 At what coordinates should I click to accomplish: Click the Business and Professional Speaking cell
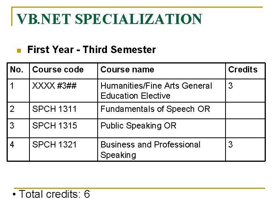tap(150, 150)
